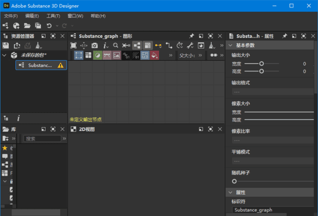This screenshot has width=318, height=216.
Task: Maximize the 2D视图 panel
Action: [210, 129]
